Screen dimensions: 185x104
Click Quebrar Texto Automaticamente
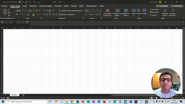[71, 11]
